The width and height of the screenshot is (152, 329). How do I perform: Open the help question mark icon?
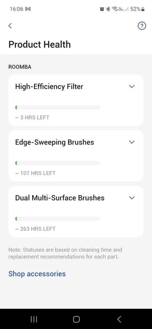[x=142, y=26]
